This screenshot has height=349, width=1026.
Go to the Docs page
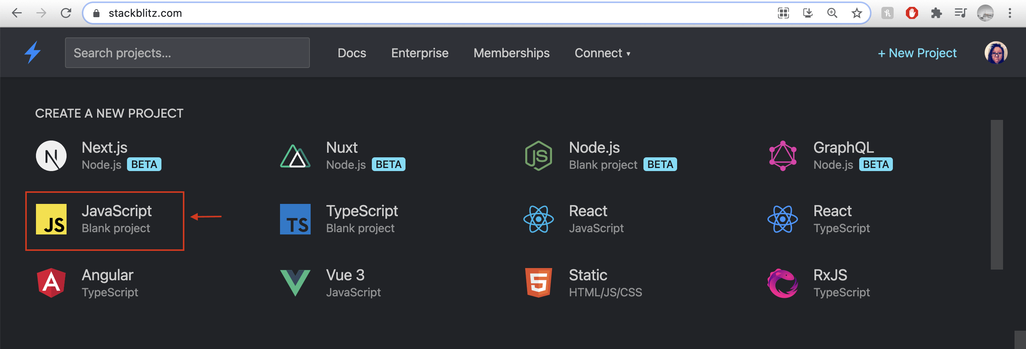[x=352, y=53]
